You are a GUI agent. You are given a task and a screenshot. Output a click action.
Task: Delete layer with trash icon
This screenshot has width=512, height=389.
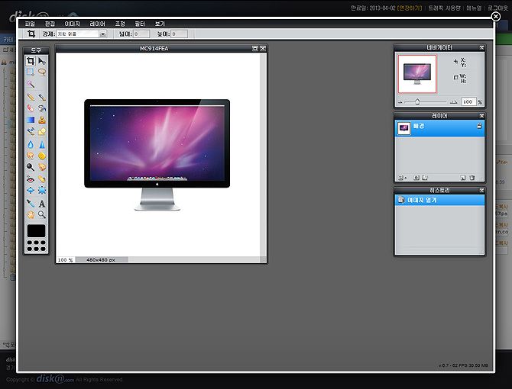[471, 178]
